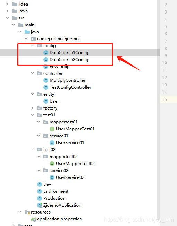Screen dimensions: 177x226
Task: Collapse the test02 package
Action: (x=33, y=149)
